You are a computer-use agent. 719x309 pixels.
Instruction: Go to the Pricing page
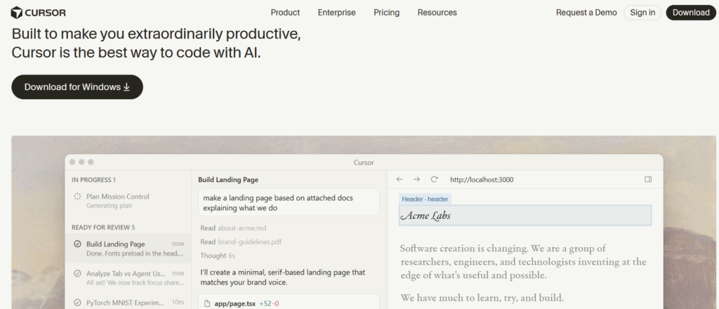click(x=387, y=13)
